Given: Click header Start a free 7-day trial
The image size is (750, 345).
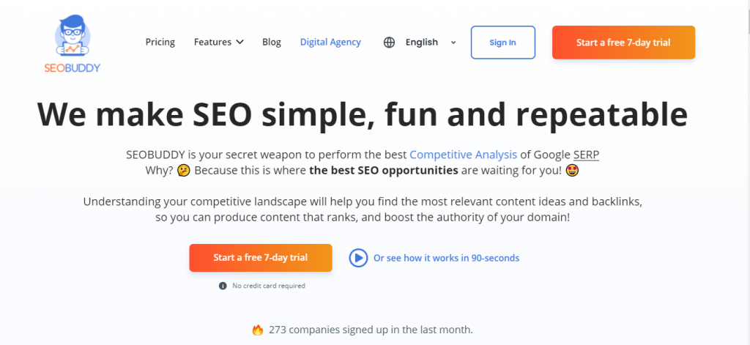Looking at the screenshot, I should (623, 42).
